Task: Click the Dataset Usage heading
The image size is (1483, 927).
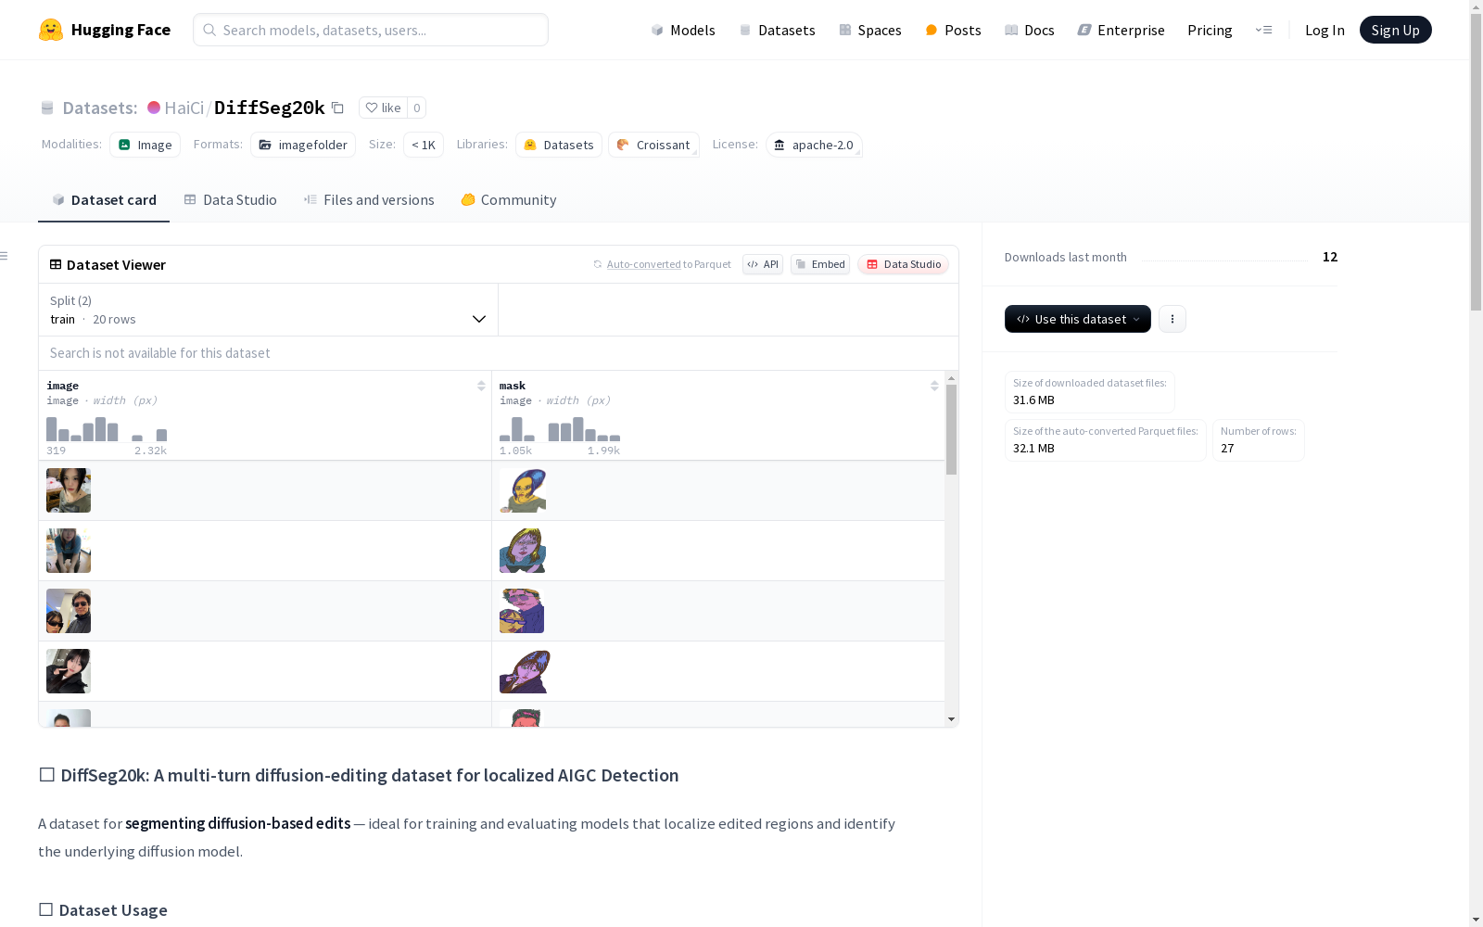Action: (x=103, y=910)
